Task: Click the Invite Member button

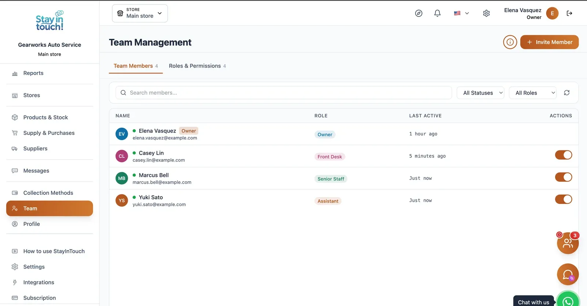Action: [x=550, y=42]
